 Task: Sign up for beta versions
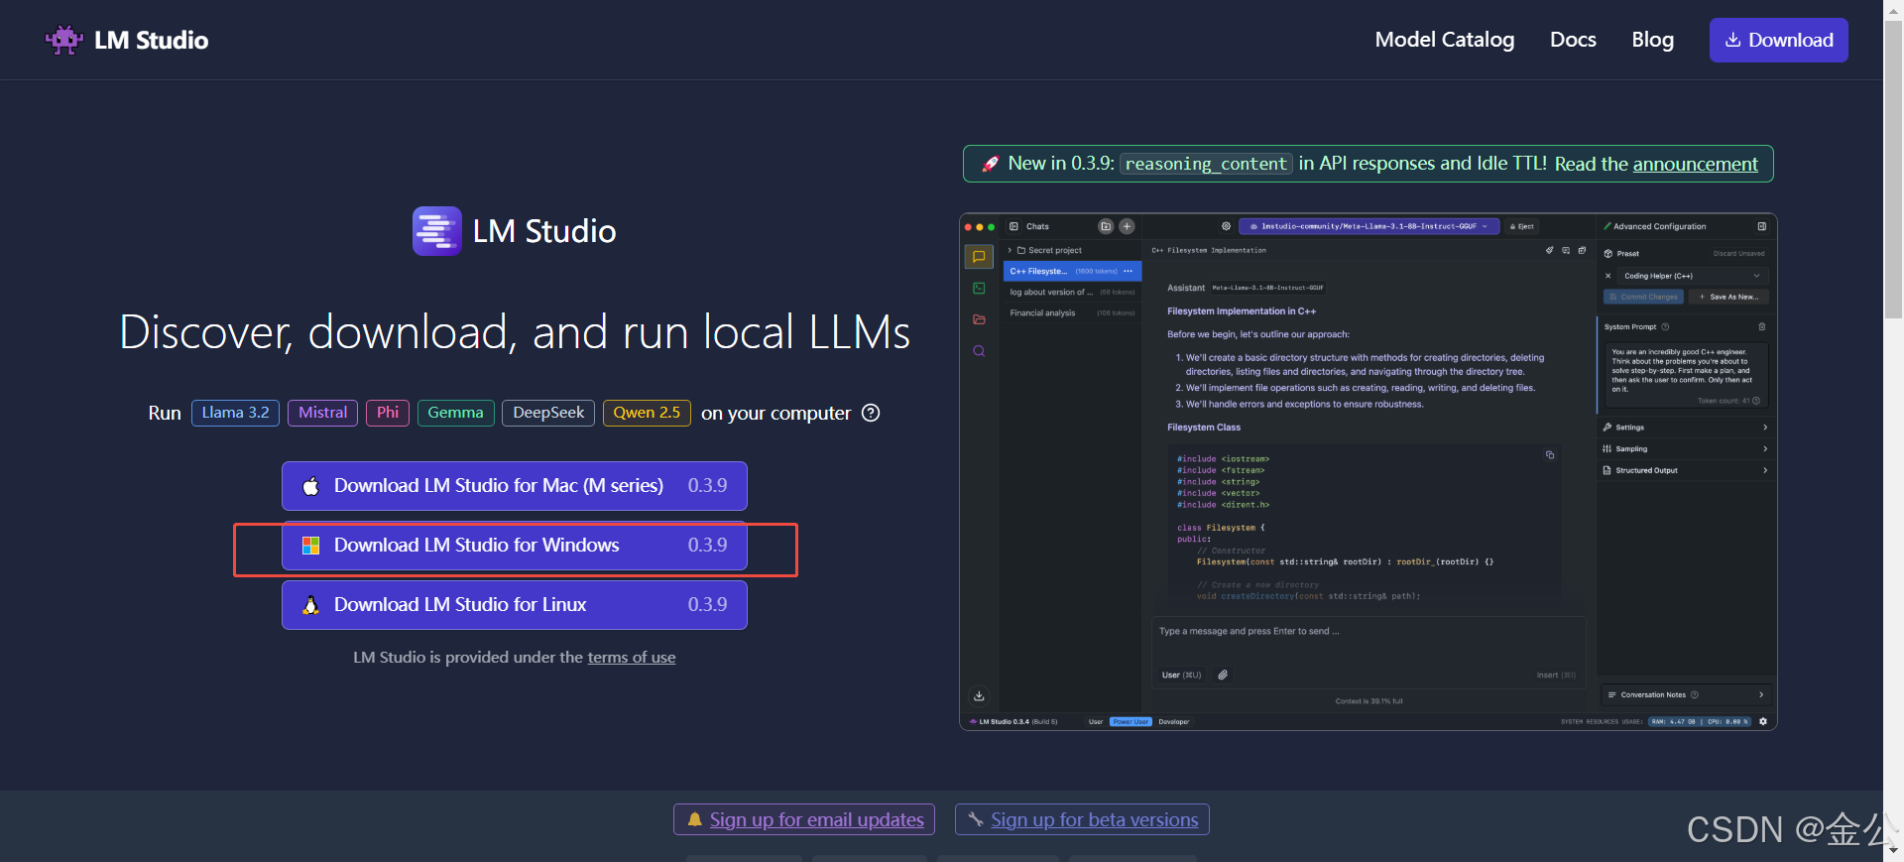click(x=1082, y=819)
